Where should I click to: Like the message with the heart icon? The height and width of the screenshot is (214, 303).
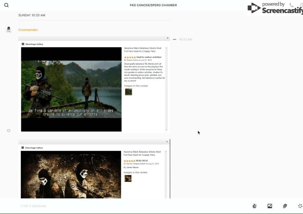click(x=9, y=131)
